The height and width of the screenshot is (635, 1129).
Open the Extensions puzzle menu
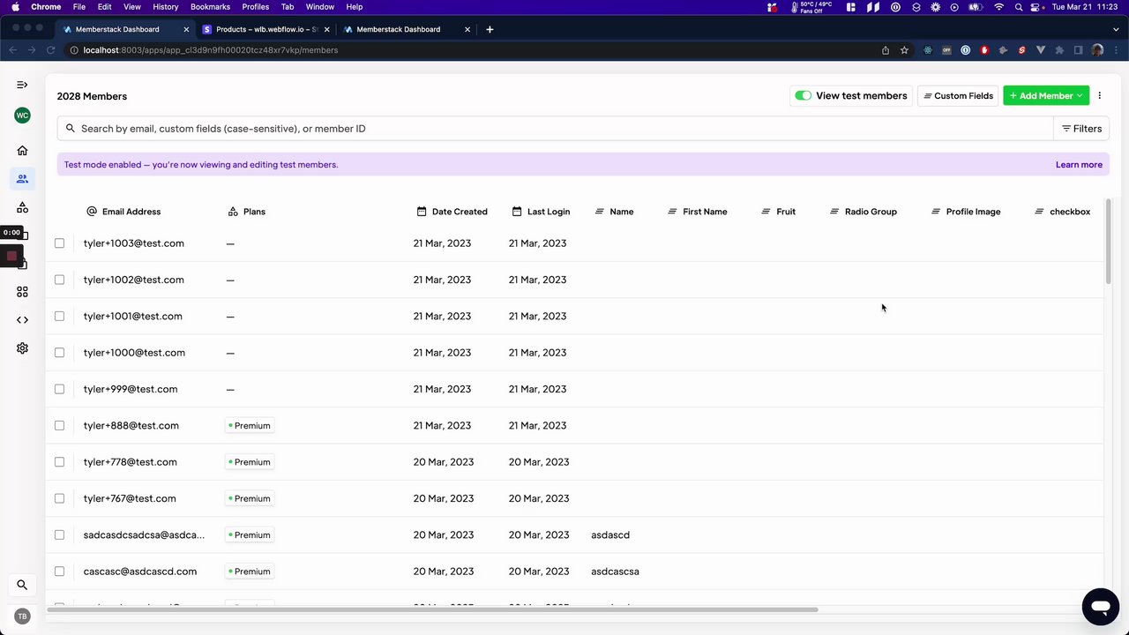[x=1059, y=50]
